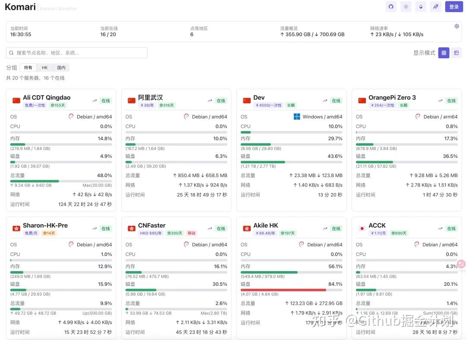Image resolution: width=466 pixels, height=340 pixels.
Task: Open trend chart for Ali CDT Qingdao
Action: coord(94,101)
